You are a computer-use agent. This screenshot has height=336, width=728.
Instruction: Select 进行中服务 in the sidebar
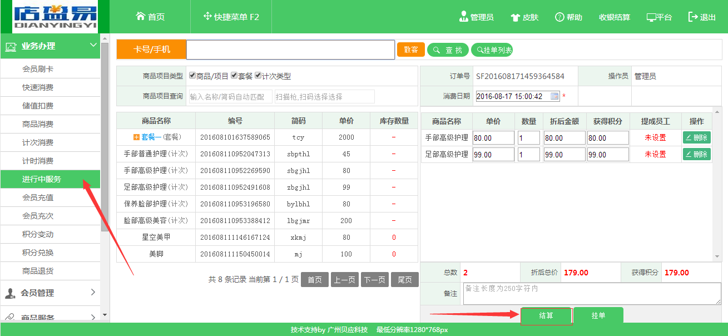[50, 179]
